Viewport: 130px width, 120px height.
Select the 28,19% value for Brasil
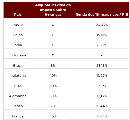point(102,65)
